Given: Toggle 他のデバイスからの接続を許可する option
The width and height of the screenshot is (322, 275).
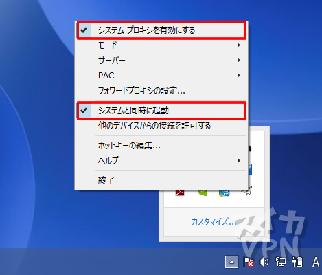Looking at the screenshot, I should tap(161, 126).
